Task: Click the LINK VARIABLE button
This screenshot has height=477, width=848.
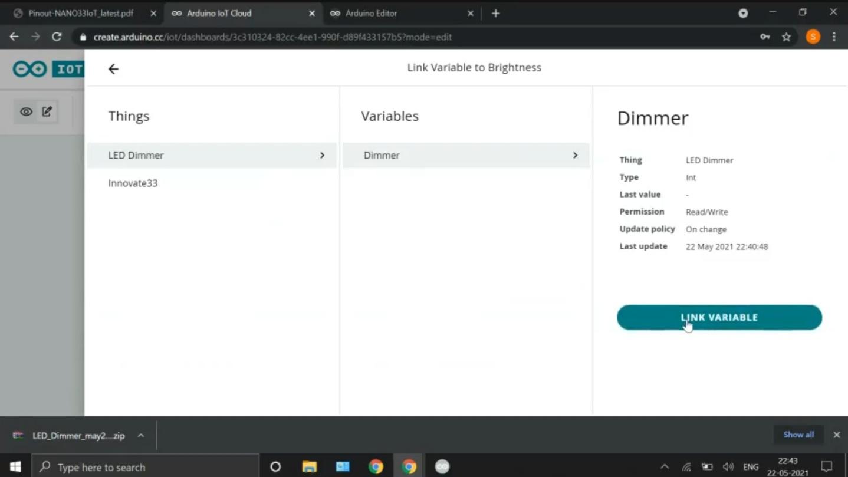Action: pyautogui.click(x=719, y=317)
